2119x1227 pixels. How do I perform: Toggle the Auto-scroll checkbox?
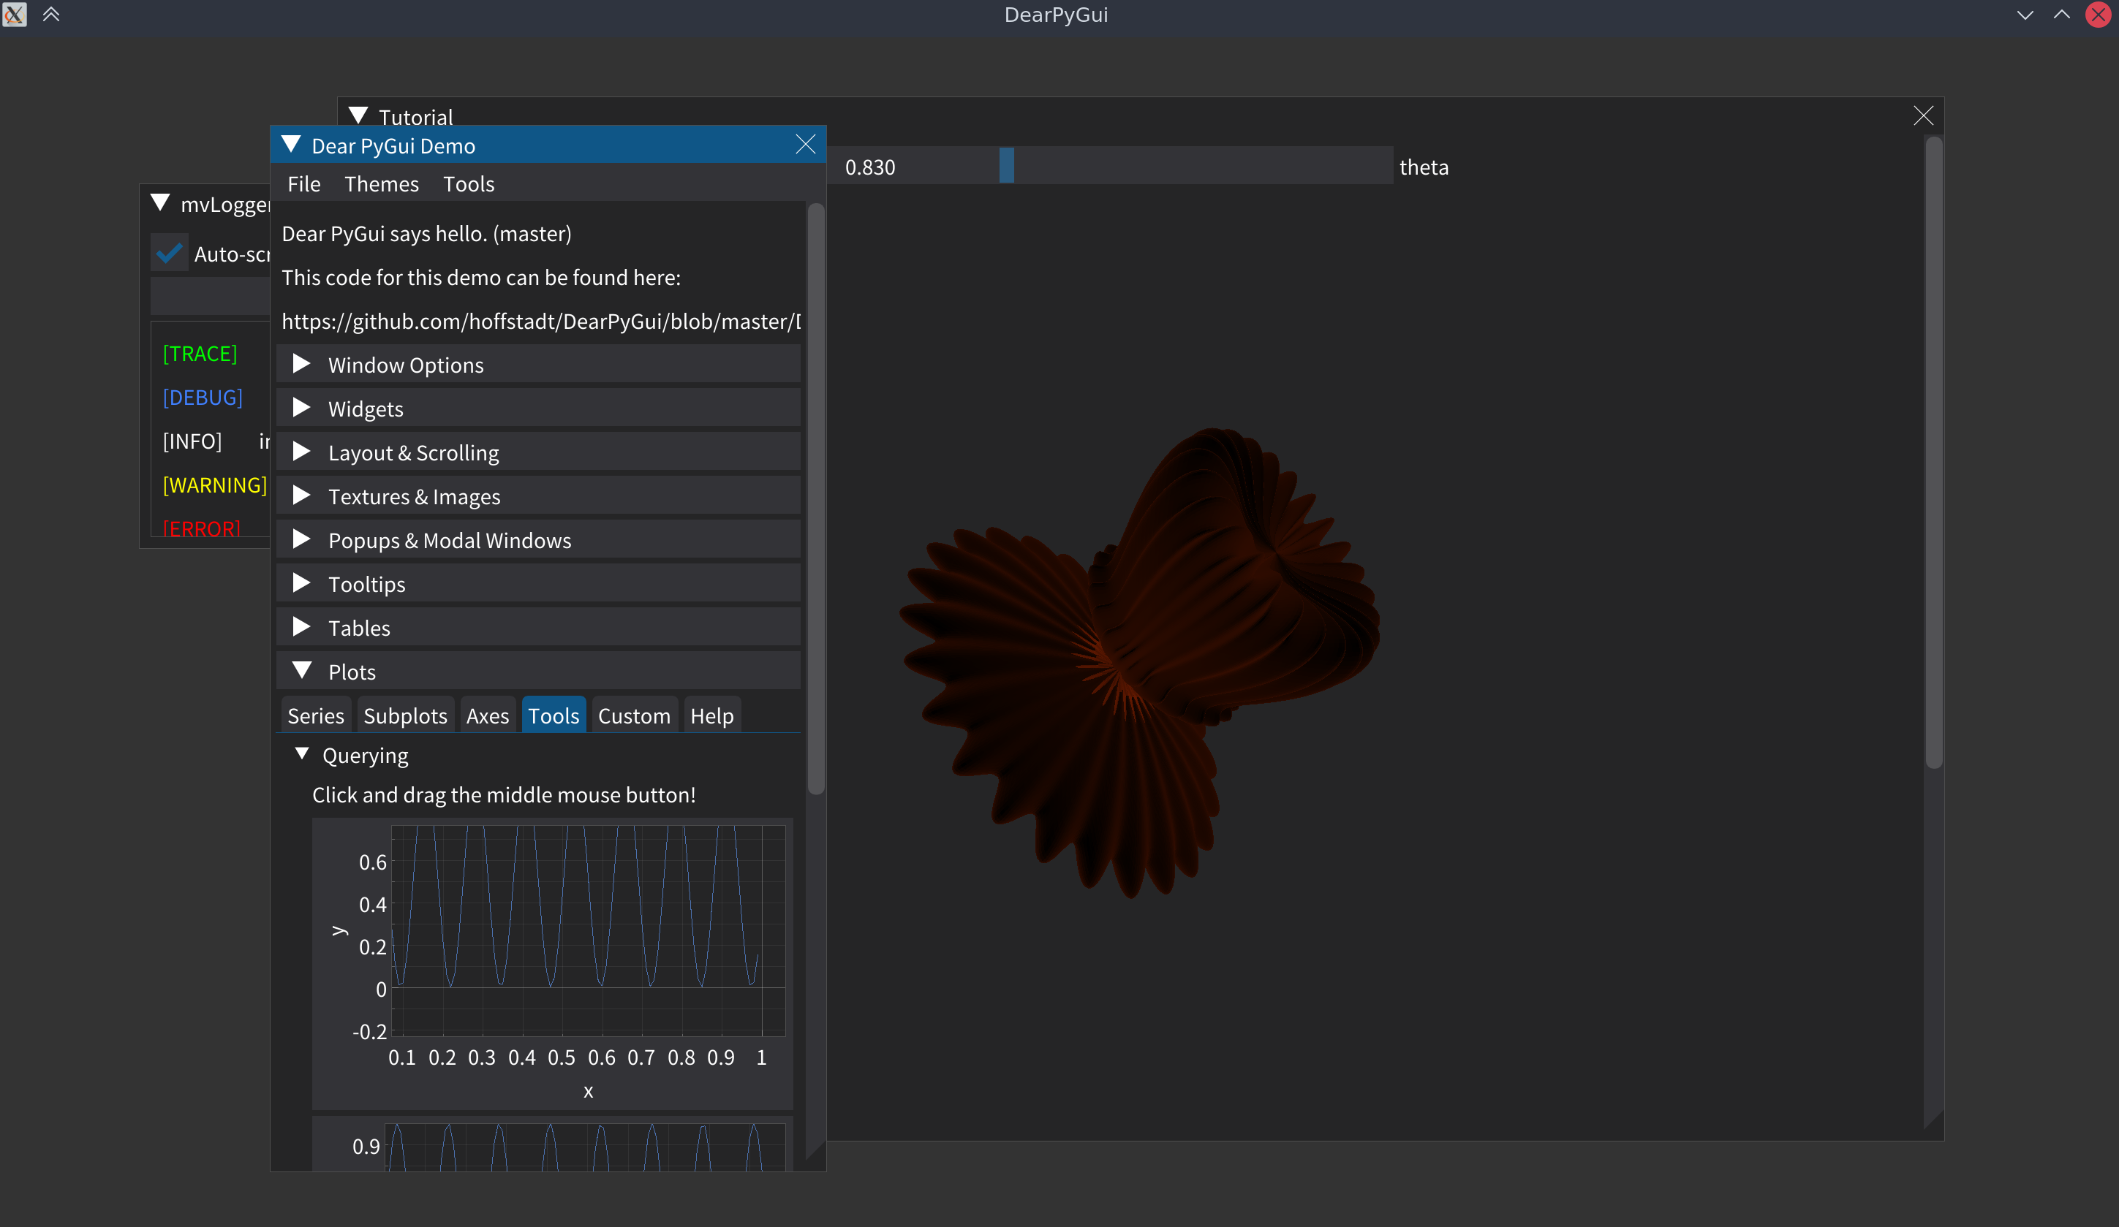[169, 253]
